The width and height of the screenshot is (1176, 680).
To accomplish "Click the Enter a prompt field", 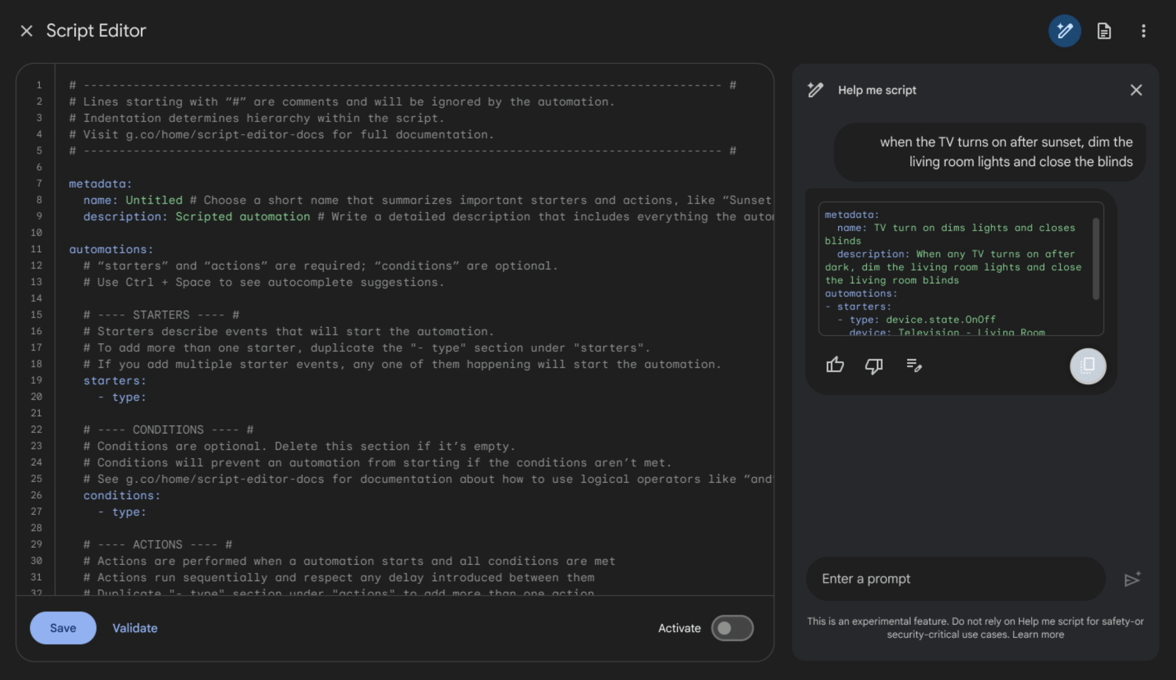I will click(x=956, y=579).
